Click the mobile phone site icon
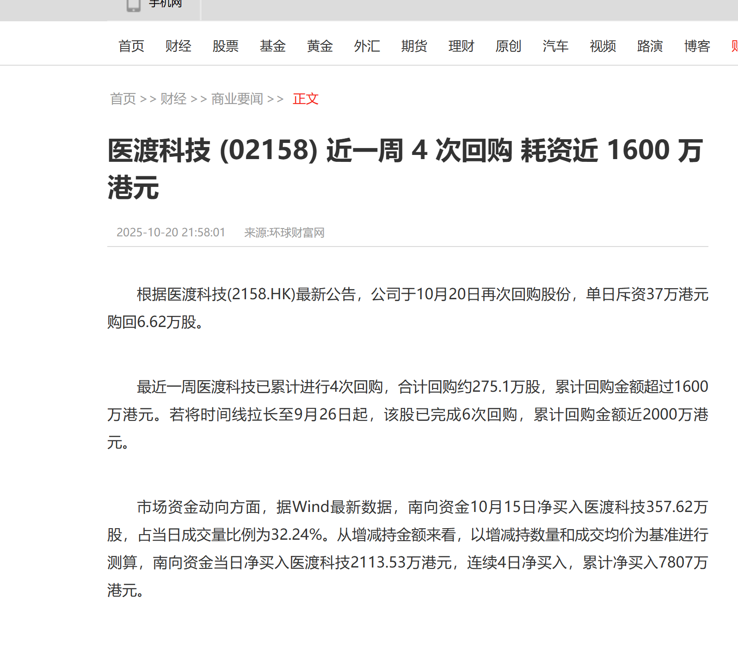The height and width of the screenshot is (666, 738). [134, 6]
